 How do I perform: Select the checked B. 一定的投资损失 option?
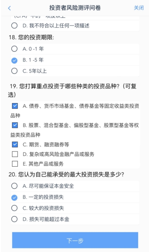coord(75,197)
